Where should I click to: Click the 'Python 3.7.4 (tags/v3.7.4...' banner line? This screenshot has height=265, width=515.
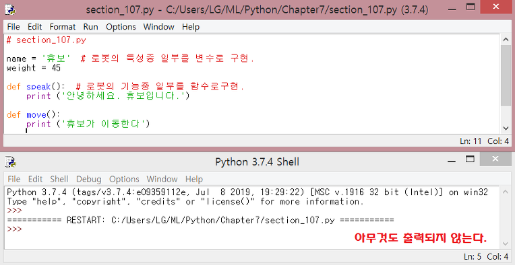(247, 192)
